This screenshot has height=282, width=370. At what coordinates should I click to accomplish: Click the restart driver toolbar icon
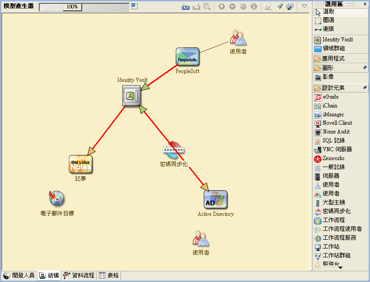243,7
